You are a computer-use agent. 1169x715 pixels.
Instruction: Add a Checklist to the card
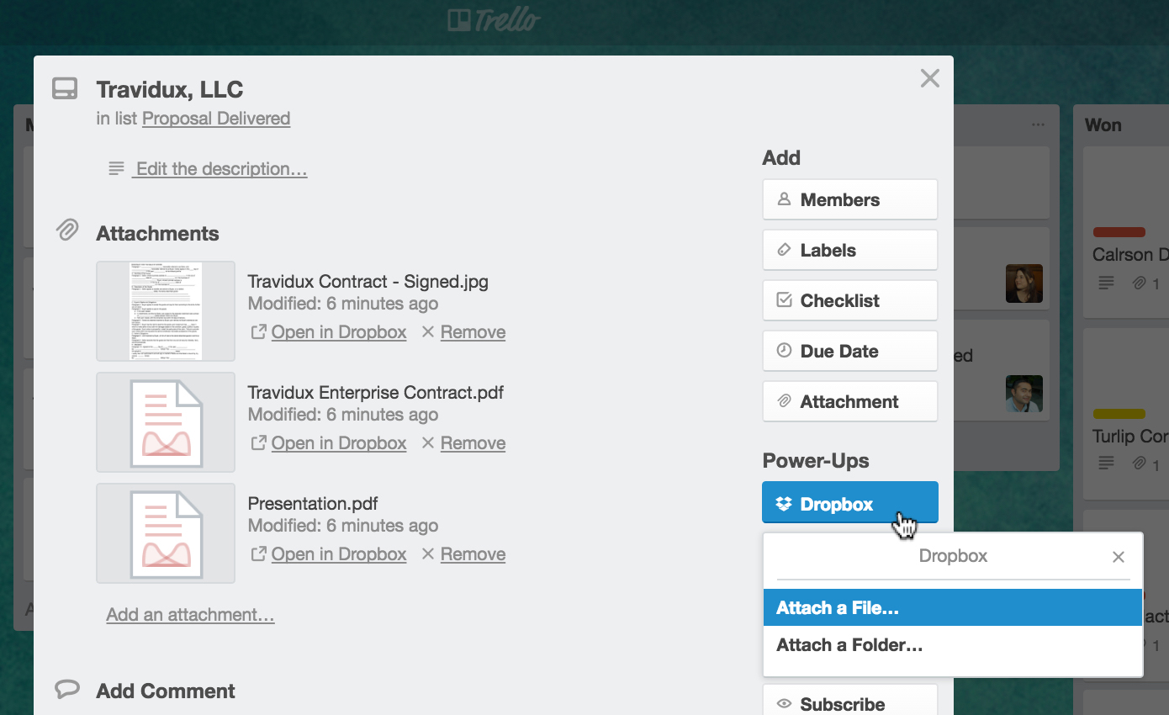[849, 301]
